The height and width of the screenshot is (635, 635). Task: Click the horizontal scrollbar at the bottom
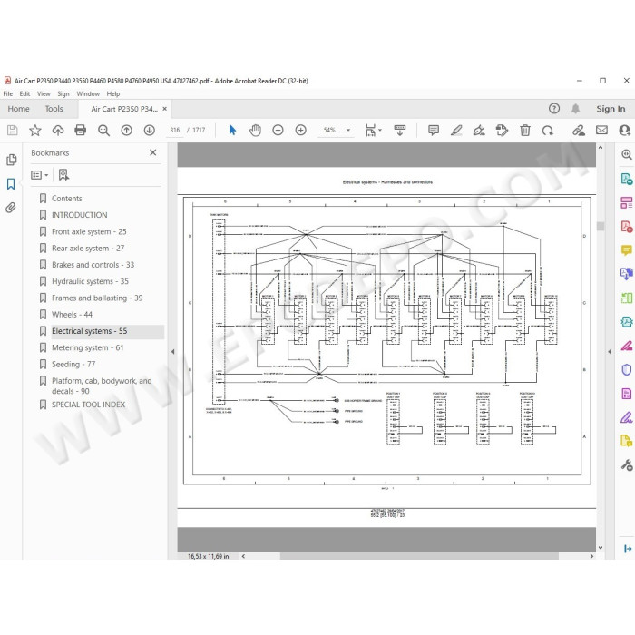point(419,556)
